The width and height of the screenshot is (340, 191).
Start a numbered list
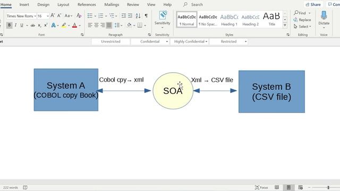pyautogui.click(x=101, y=15)
